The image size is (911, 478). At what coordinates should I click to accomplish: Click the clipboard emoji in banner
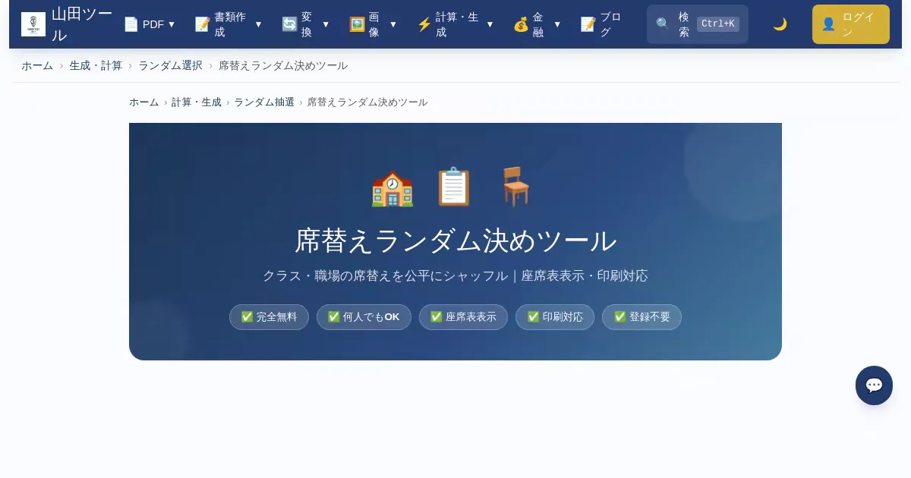453,187
